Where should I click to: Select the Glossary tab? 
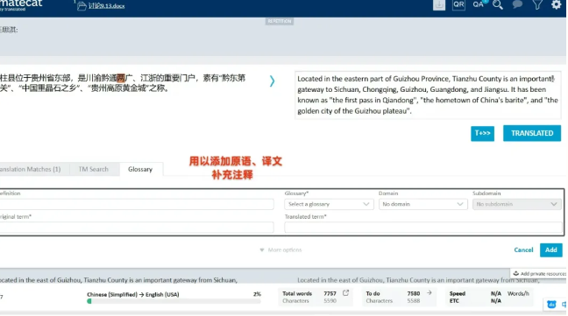[x=140, y=169]
